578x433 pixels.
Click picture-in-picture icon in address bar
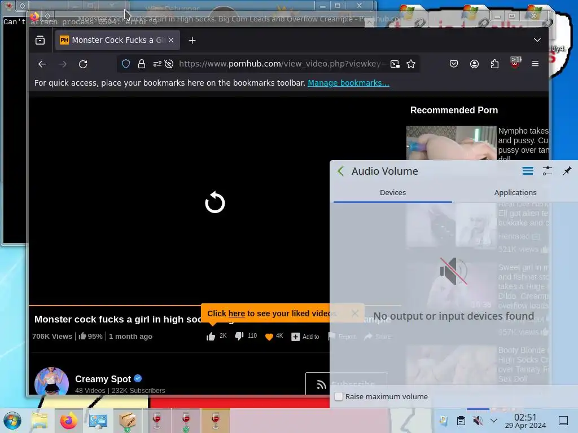pyautogui.click(x=395, y=64)
